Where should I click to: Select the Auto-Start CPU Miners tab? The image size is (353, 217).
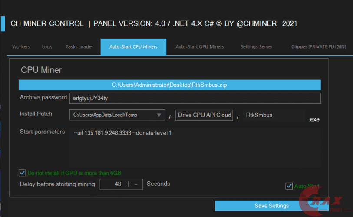click(133, 47)
